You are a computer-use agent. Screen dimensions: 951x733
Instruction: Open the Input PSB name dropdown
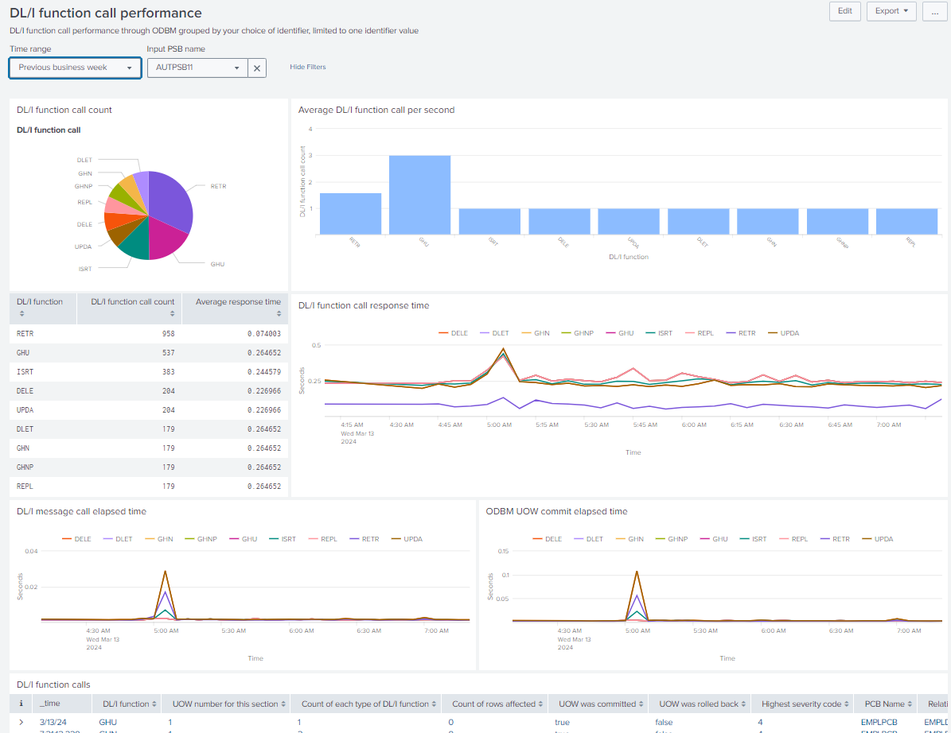[x=197, y=68]
